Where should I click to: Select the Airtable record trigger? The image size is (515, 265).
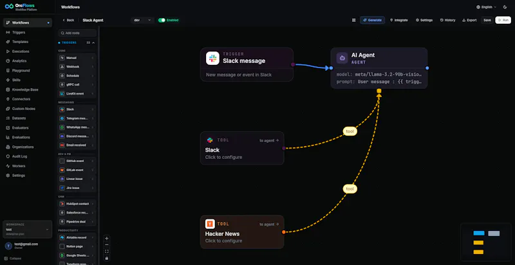pos(77,237)
